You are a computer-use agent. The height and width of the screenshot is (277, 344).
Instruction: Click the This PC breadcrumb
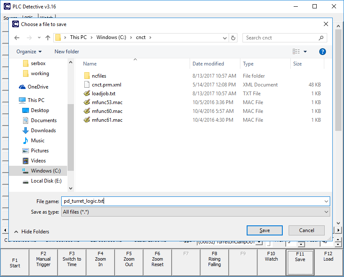pos(78,37)
